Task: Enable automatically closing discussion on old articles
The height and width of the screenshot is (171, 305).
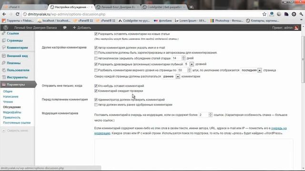Action: [x=96, y=58]
